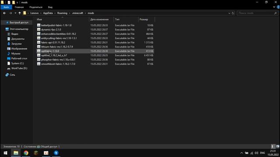Open Изображения folder in sidebar
Image resolution: width=280 pixels, height=157 pixels.
[x=19, y=48]
